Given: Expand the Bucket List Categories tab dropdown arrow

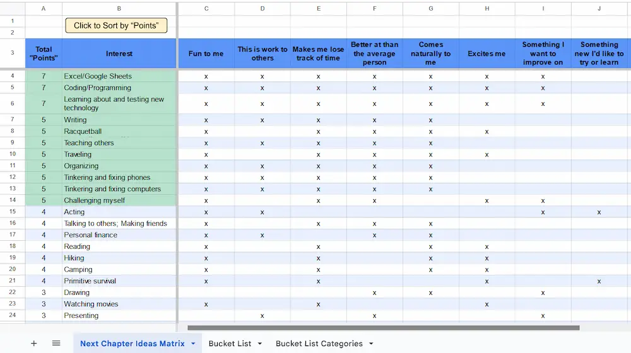Looking at the screenshot, I should pyautogui.click(x=371, y=344).
